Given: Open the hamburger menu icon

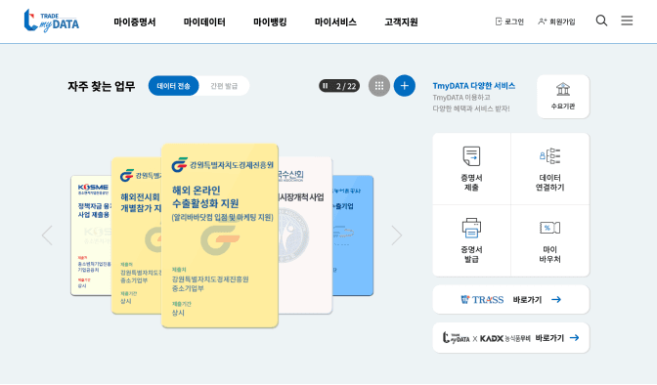Looking at the screenshot, I should [627, 21].
